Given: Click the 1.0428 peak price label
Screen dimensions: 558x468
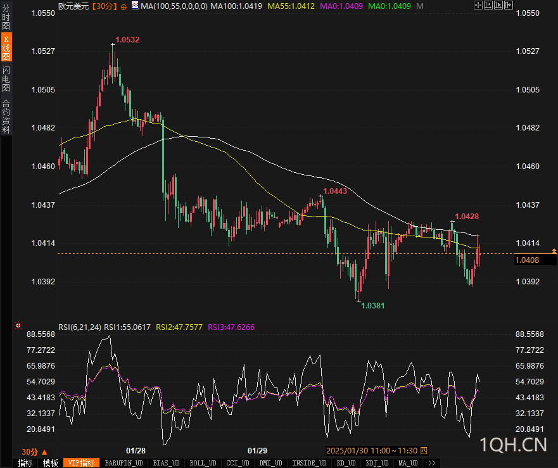Looking at the screenshot, I should coord(467,217).
